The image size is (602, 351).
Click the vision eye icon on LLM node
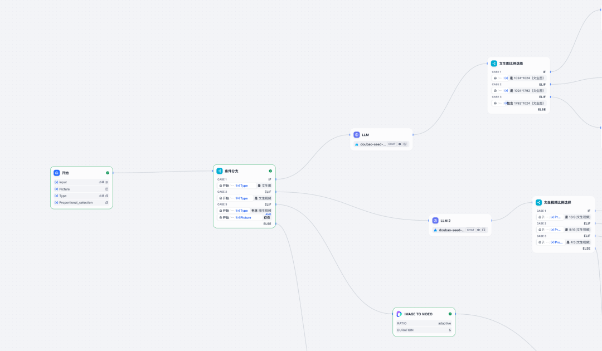click(400, 144)
